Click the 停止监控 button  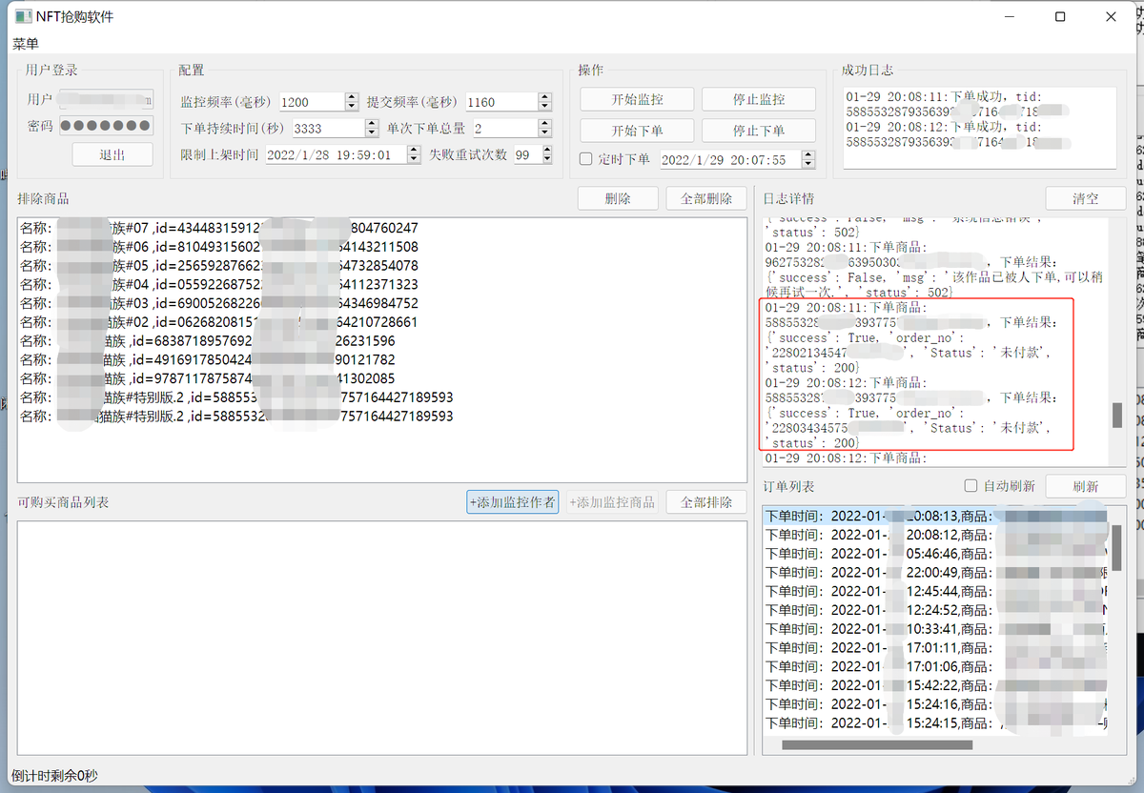pyautogui.click(x=759, y=99)
